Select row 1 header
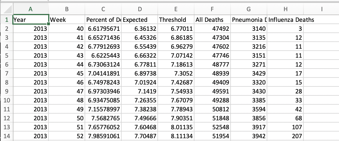 6,20
